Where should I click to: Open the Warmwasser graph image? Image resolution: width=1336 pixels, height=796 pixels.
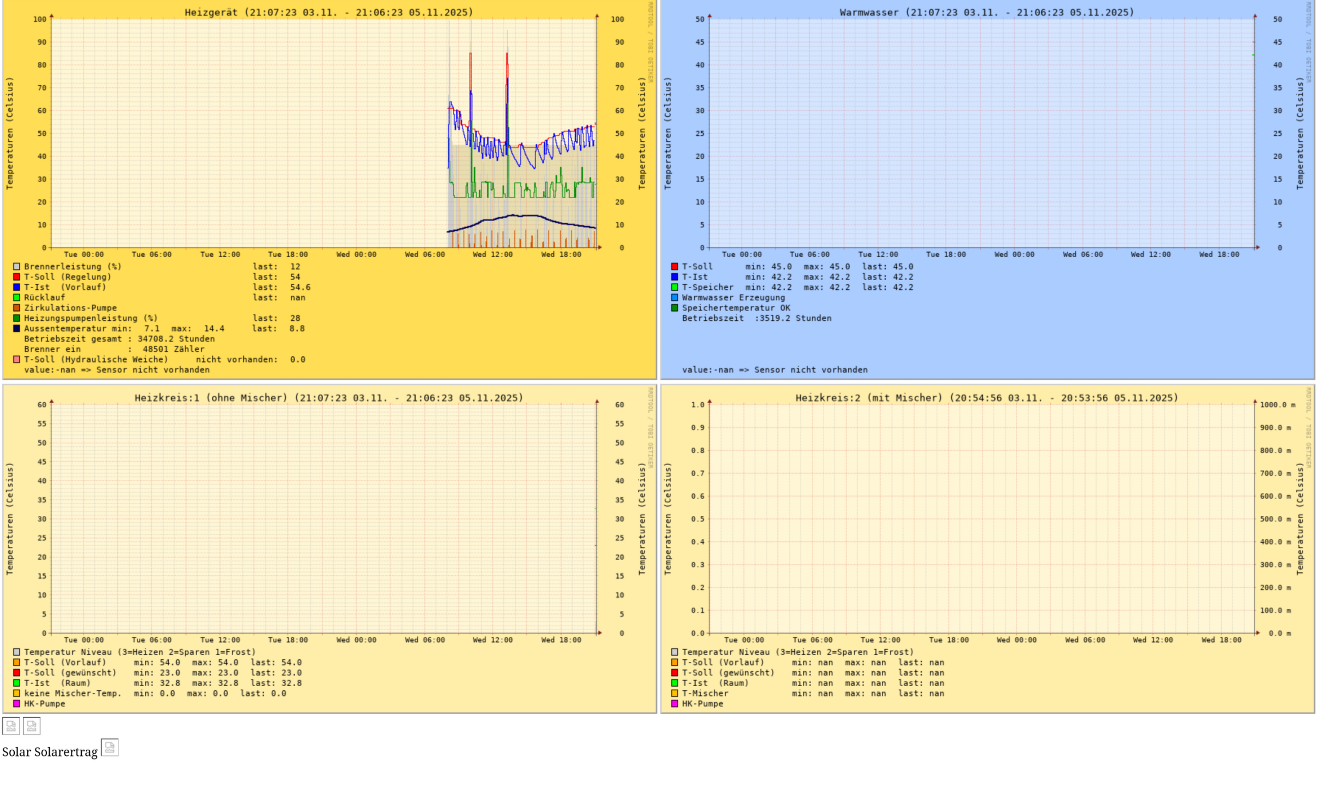[x=981, y=134]
